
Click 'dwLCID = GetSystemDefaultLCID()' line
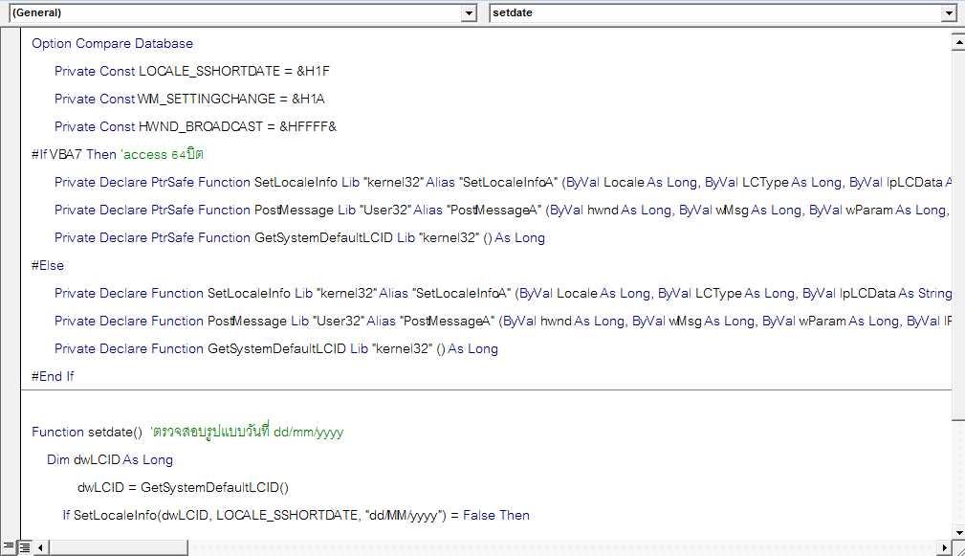tap(183, 488)
